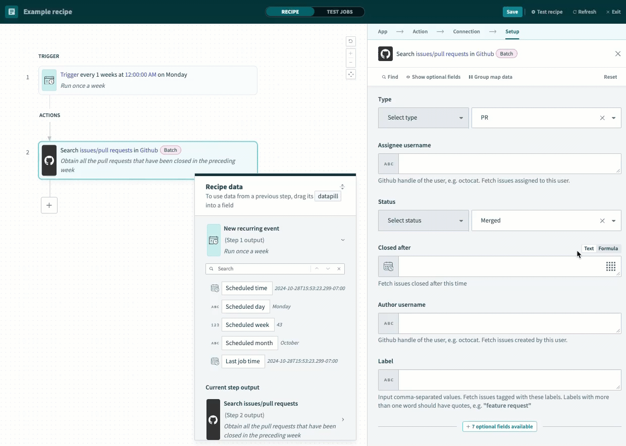This screenshot has height=446, width=626.
Task: Click the fit-to-screen canvas icon
Action: 351,74
